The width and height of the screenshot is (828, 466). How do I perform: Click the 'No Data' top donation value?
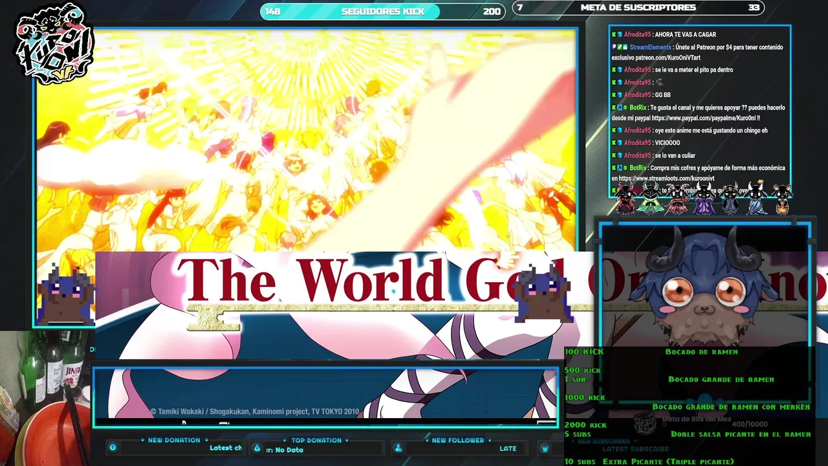(x=289, y=450)
